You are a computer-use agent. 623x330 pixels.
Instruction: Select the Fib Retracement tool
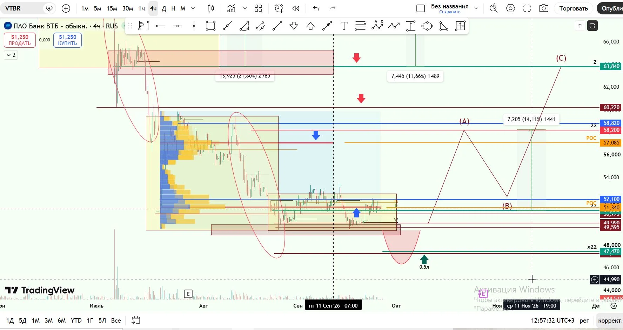360,26
